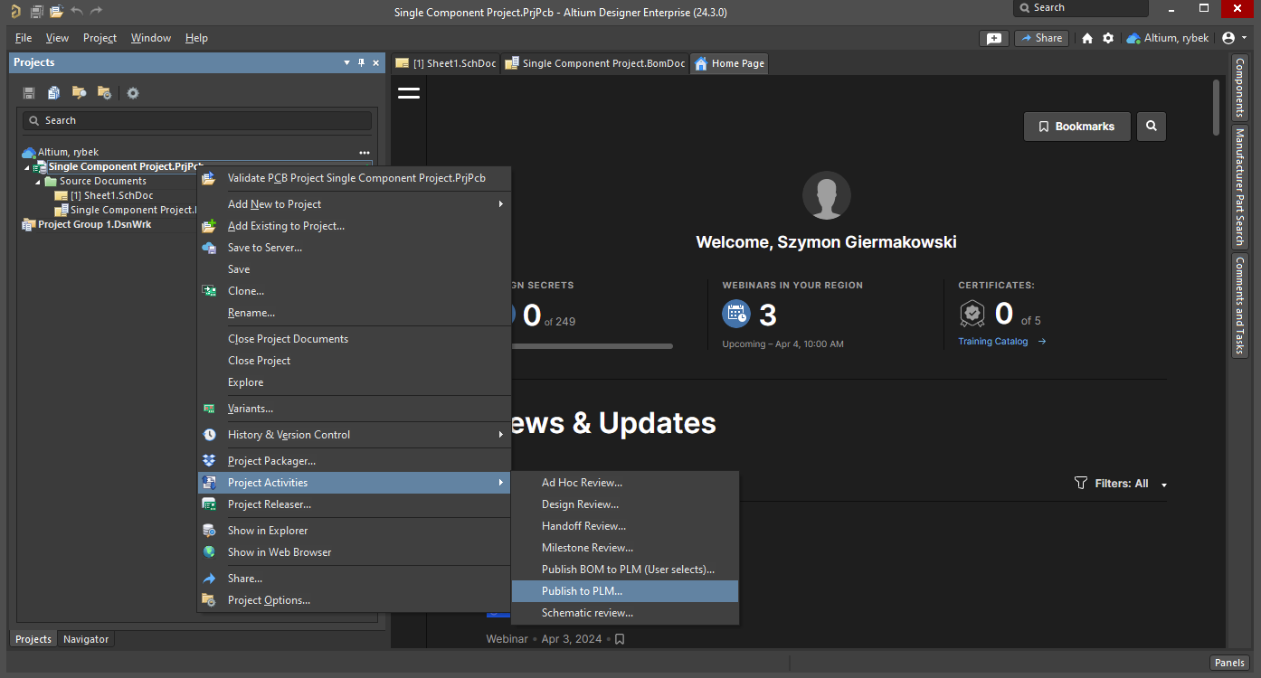Click the Redo arrow in title bar
The image size is (1261, 678).
point(97,12)
